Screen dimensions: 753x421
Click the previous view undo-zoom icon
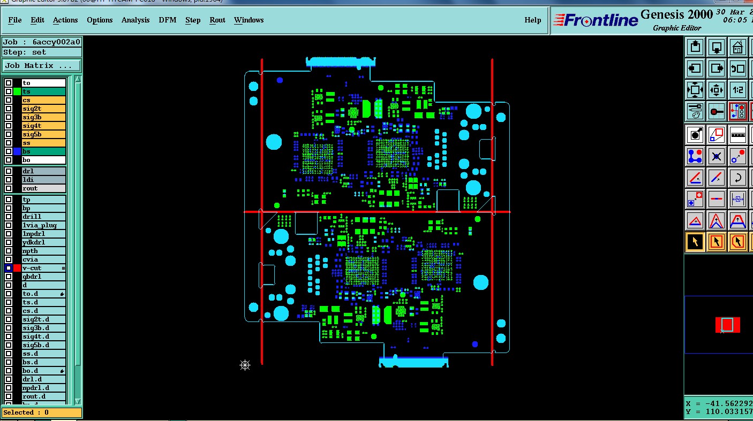click(x=738, y=68)
